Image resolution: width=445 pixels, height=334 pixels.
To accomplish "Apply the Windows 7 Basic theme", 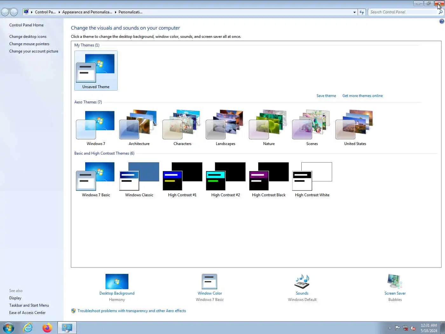I will tap(96, 179).
